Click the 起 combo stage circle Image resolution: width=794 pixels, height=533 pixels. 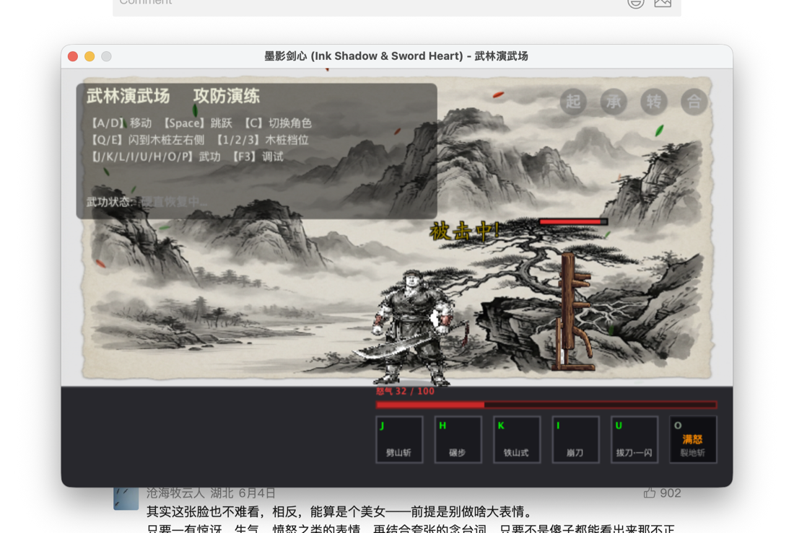(x=572, y=102)
